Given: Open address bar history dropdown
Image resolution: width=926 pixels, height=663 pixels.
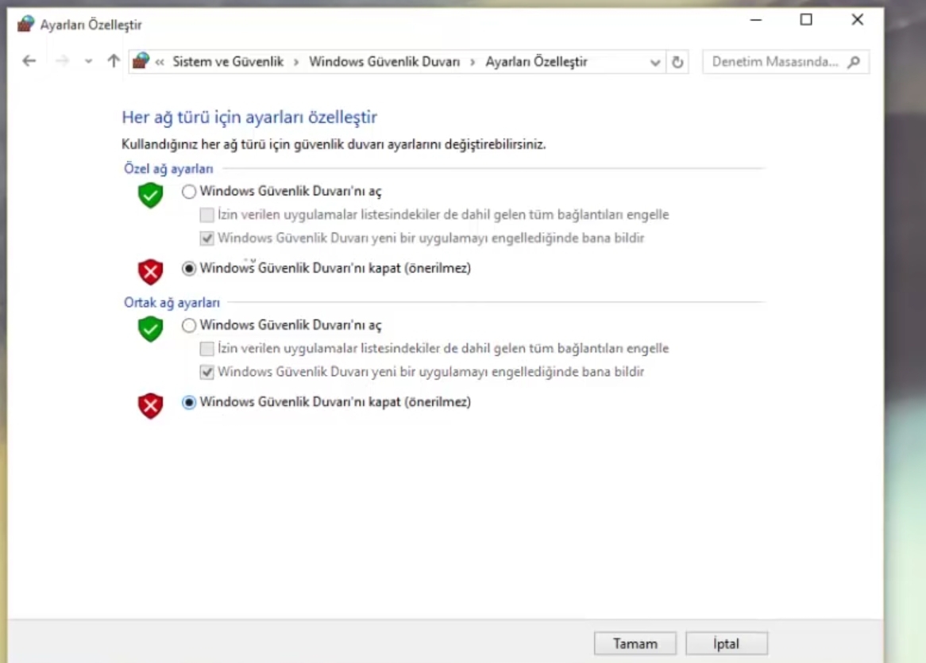Looking at the screenshot, I should click(655, 63).
